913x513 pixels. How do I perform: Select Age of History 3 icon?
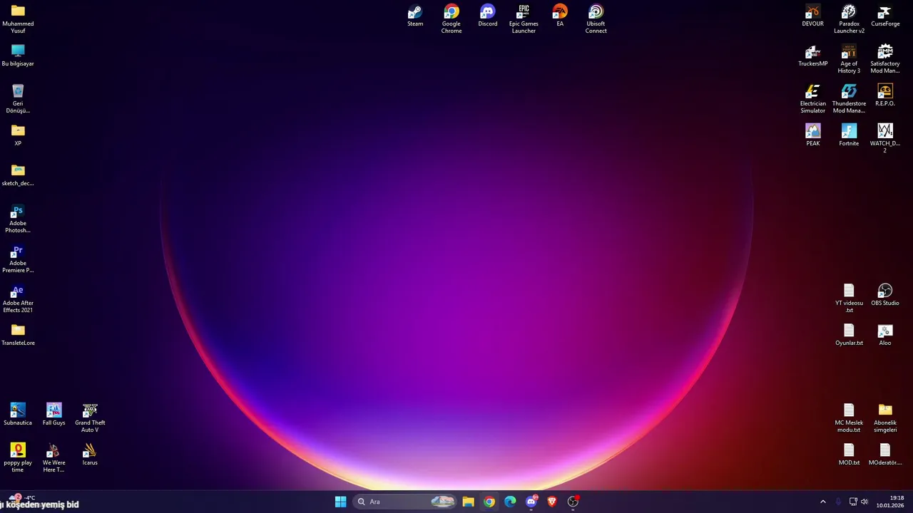tap(849, 59)
